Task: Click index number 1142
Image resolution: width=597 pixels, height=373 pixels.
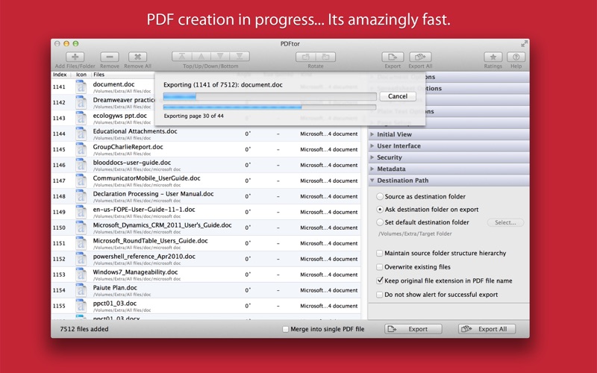Action: 59,102
